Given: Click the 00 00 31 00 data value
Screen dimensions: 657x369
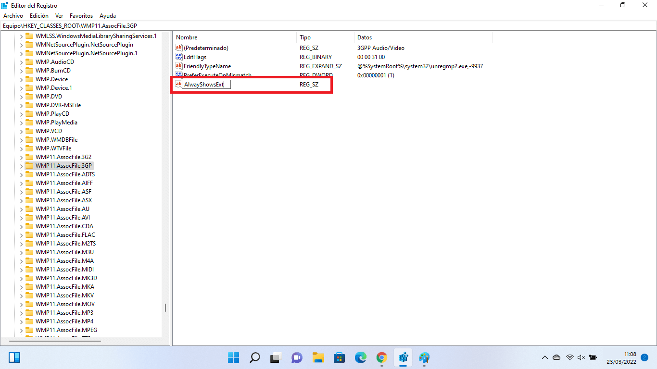Looking at the screenshot, I should pos(371,57).
